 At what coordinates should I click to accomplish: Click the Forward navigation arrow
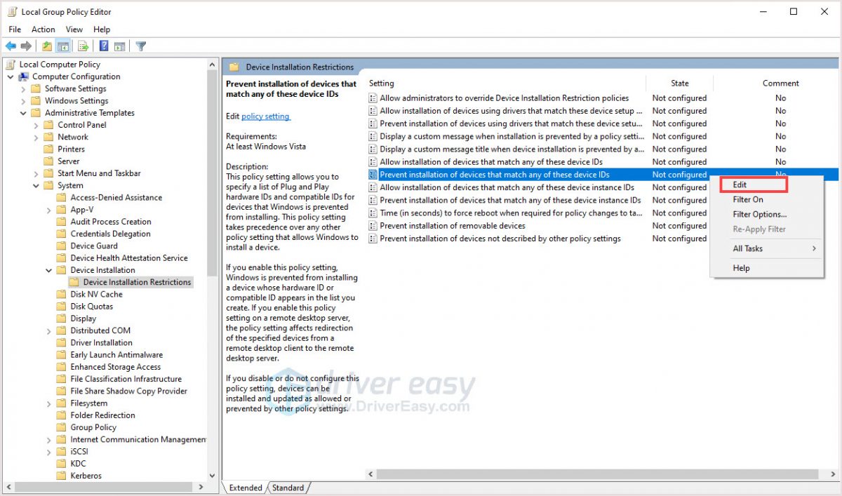[x=27, y=46]
